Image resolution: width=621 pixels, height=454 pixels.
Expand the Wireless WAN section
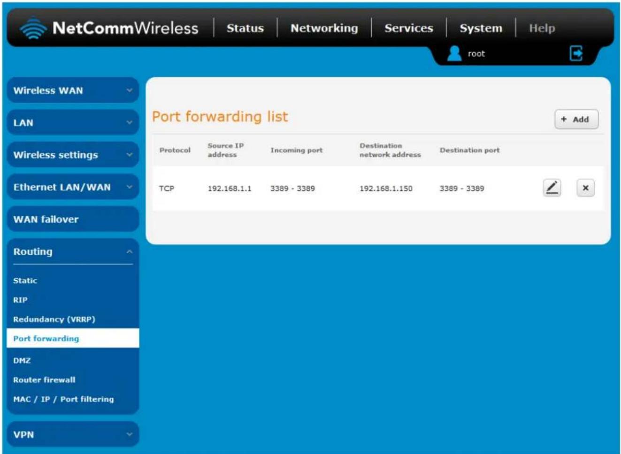pyautogui.click(x=73, y=91)
